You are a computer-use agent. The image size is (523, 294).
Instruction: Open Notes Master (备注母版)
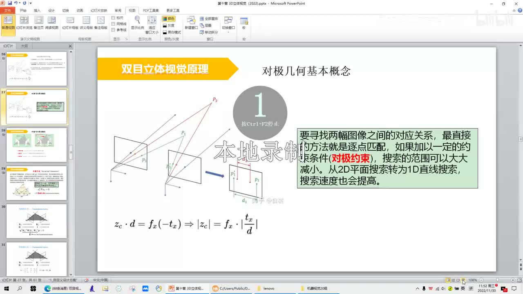(x=101, y=23)
